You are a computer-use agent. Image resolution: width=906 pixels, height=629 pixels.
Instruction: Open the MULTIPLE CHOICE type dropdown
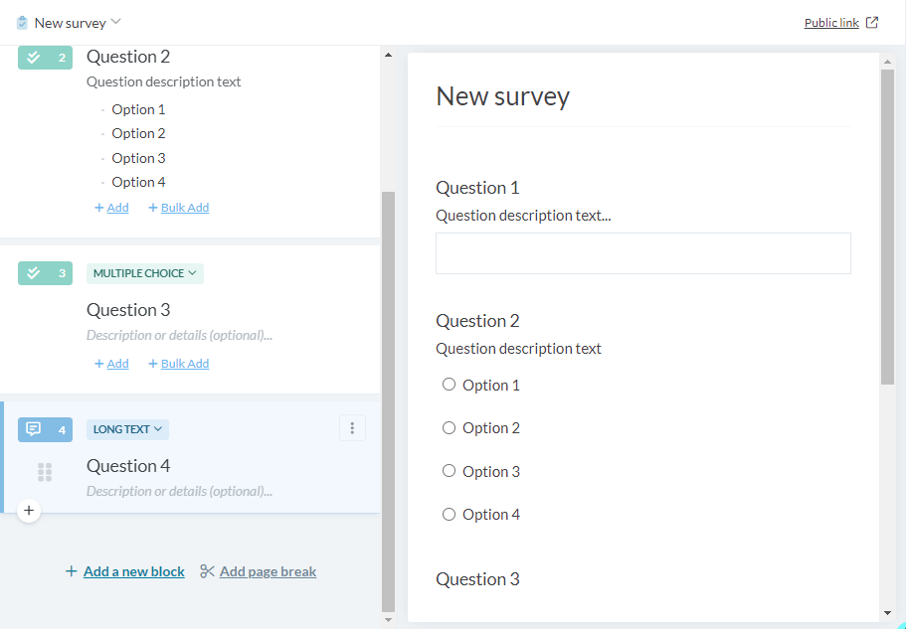[145, 273]
